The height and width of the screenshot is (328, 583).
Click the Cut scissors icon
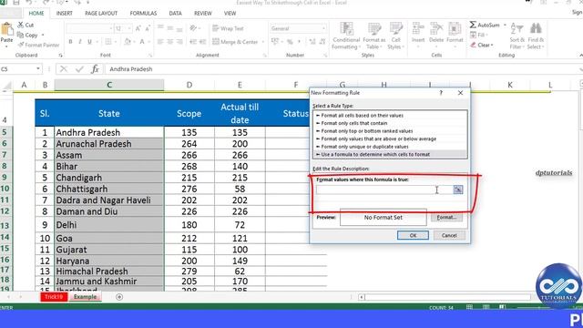tap(20, 25)
